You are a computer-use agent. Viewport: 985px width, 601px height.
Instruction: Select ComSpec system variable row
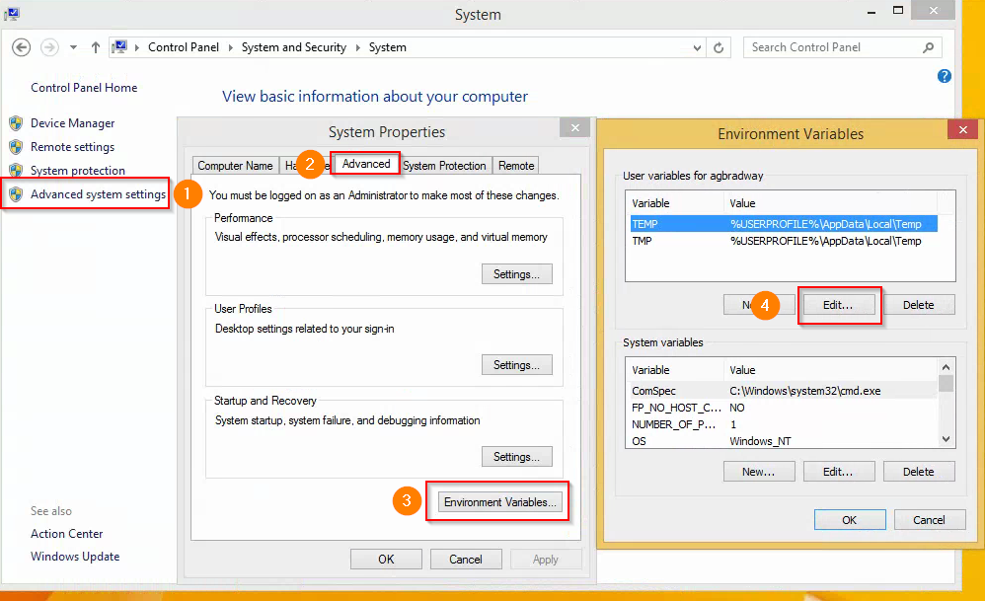[x=784, y=391]
